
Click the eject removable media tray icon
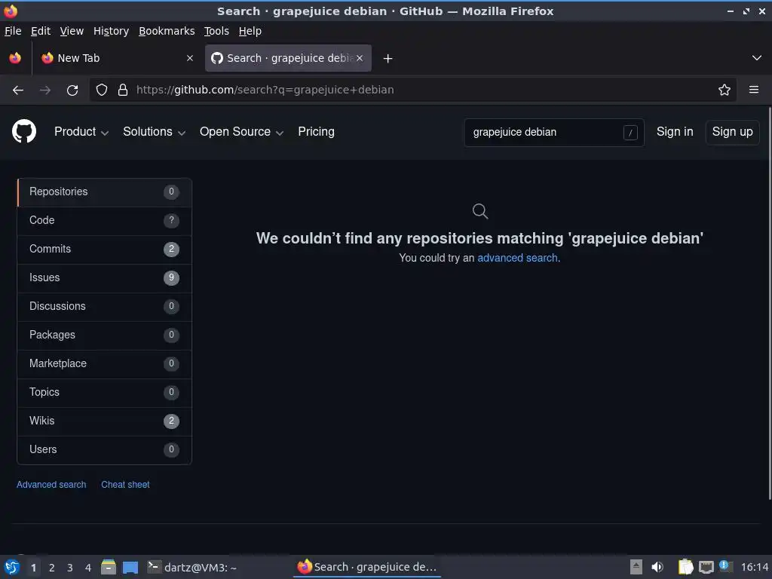tap(636, 567)
